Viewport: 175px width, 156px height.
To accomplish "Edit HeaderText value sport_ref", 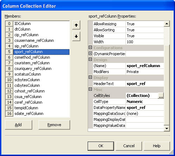I will 145,84.
